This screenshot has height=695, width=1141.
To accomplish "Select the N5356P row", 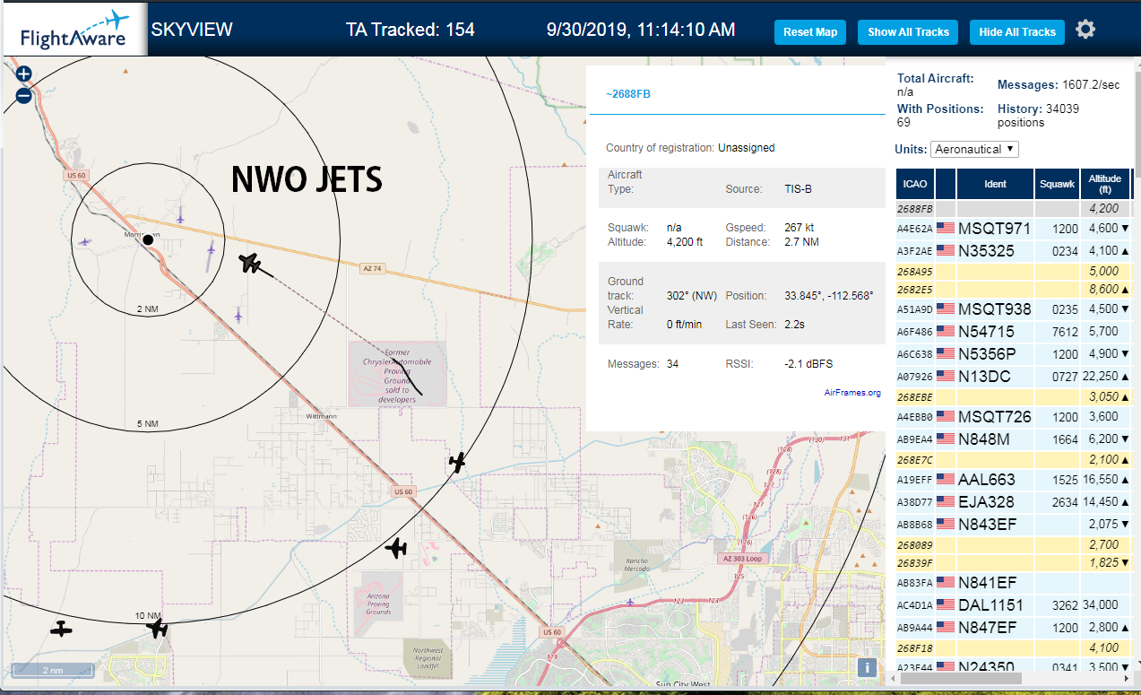I will point(1013,354).
